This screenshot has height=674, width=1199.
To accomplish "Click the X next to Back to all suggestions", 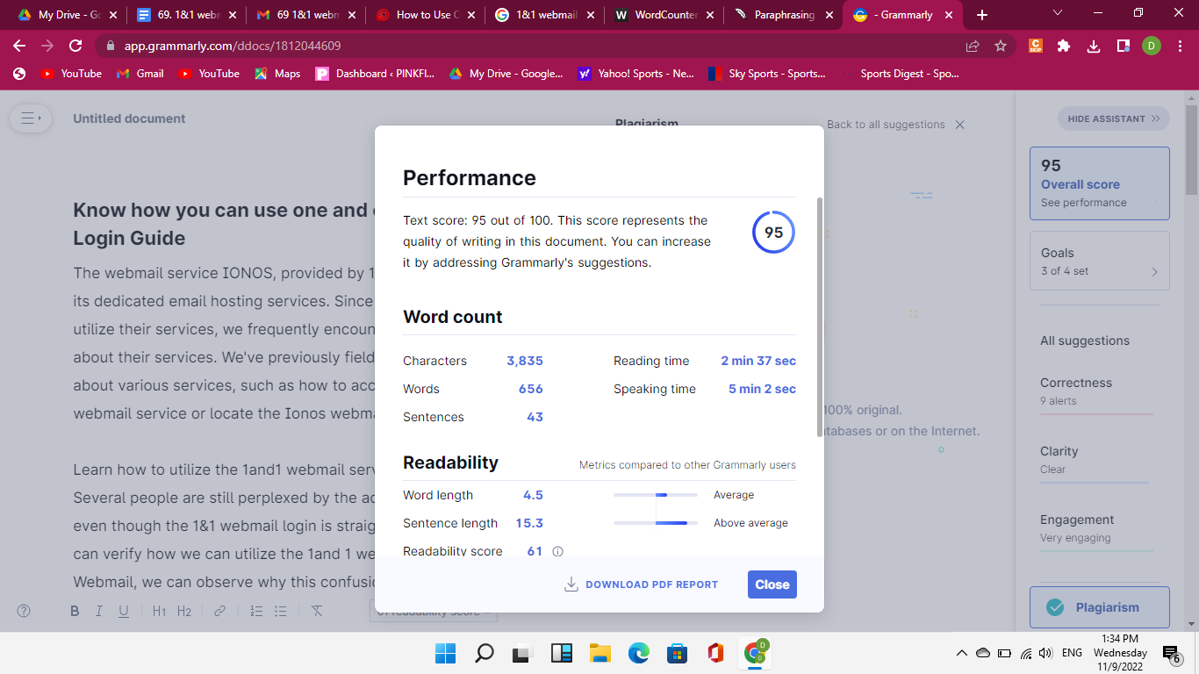I will [x=959, y=125].
